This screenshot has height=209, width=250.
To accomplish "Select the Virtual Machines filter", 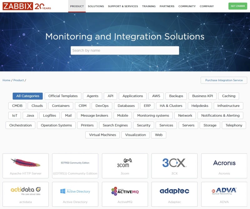I will 102,135.
